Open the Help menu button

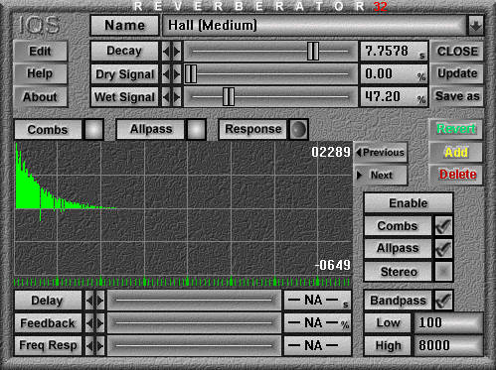click(41, 73)
